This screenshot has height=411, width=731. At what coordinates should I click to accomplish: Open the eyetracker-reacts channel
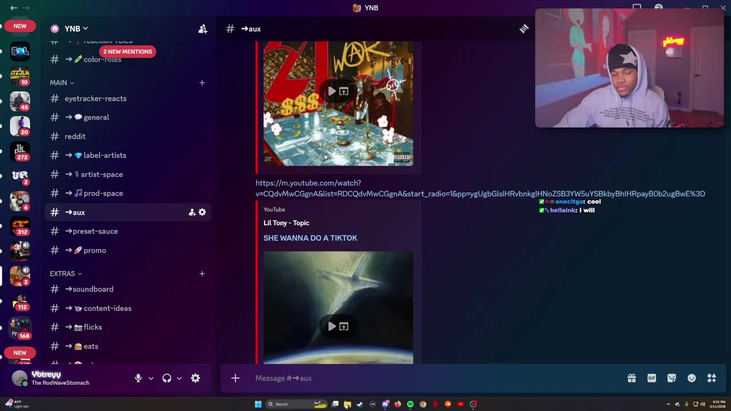pyautogui.click(x=128, y=98)
